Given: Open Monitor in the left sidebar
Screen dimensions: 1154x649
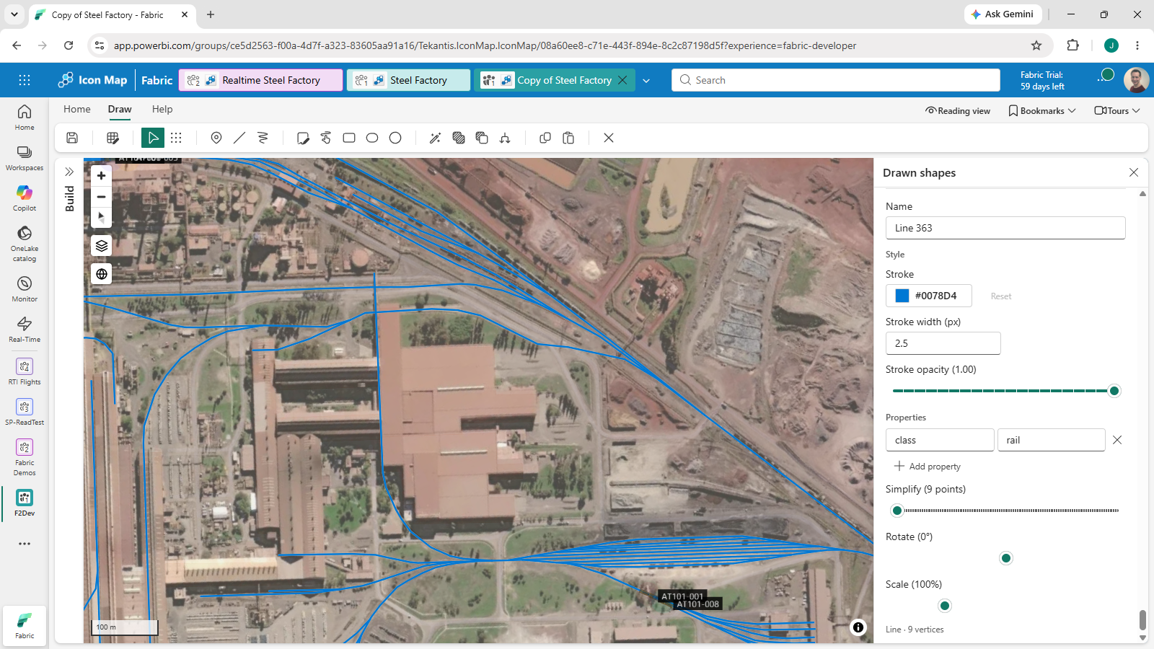Looking at the screenshot, I should (x=25, y=288).
